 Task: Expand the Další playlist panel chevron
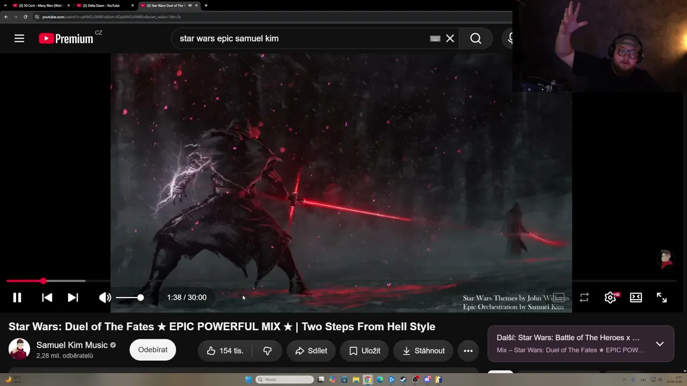[x=660, y=344]
